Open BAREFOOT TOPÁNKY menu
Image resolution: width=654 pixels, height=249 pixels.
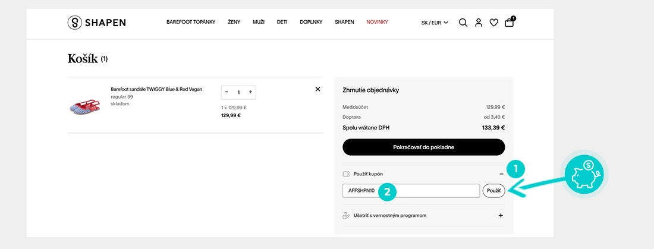[x=191, y=22]
